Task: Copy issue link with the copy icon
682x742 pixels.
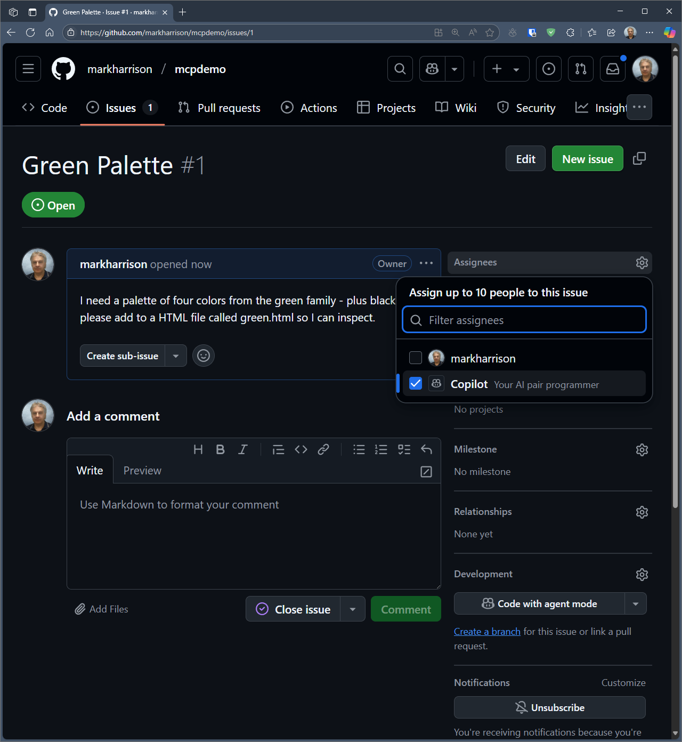Action: point(639,158)
